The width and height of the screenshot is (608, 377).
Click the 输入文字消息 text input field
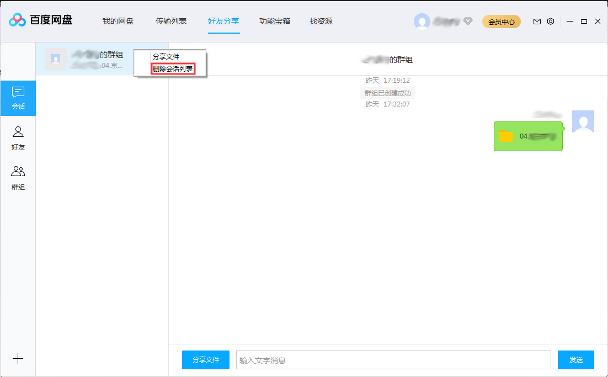(x=393, y=359)
